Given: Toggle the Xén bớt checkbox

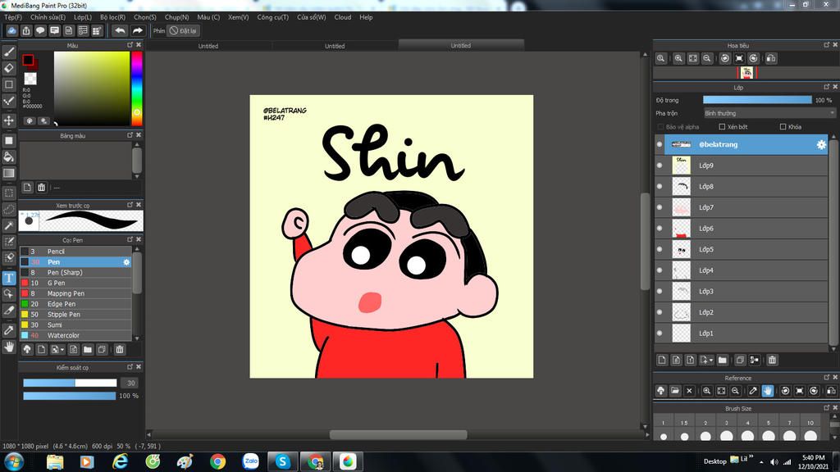Looking at the screenshot, I should (722, 127).
